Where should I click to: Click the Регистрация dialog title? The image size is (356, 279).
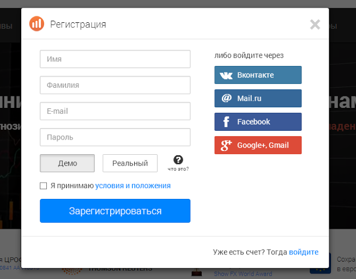point(78,25)
